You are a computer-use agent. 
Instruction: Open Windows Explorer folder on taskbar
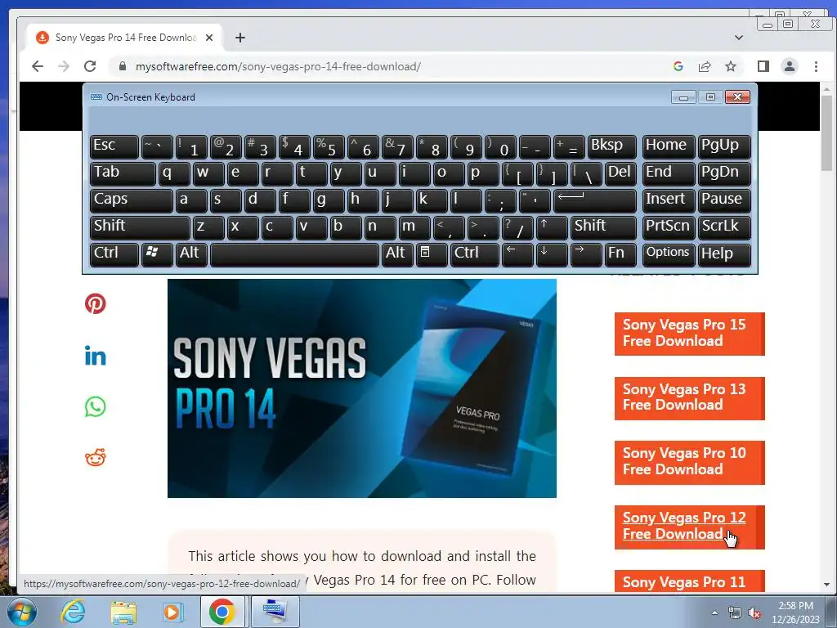tap(123, 612)
